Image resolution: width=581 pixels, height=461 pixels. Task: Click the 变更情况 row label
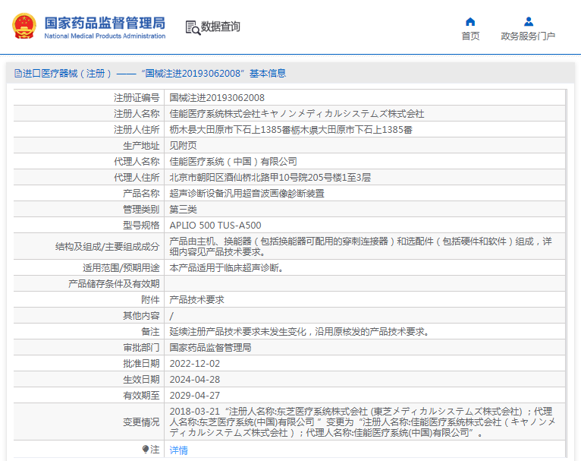click(141, 422)
